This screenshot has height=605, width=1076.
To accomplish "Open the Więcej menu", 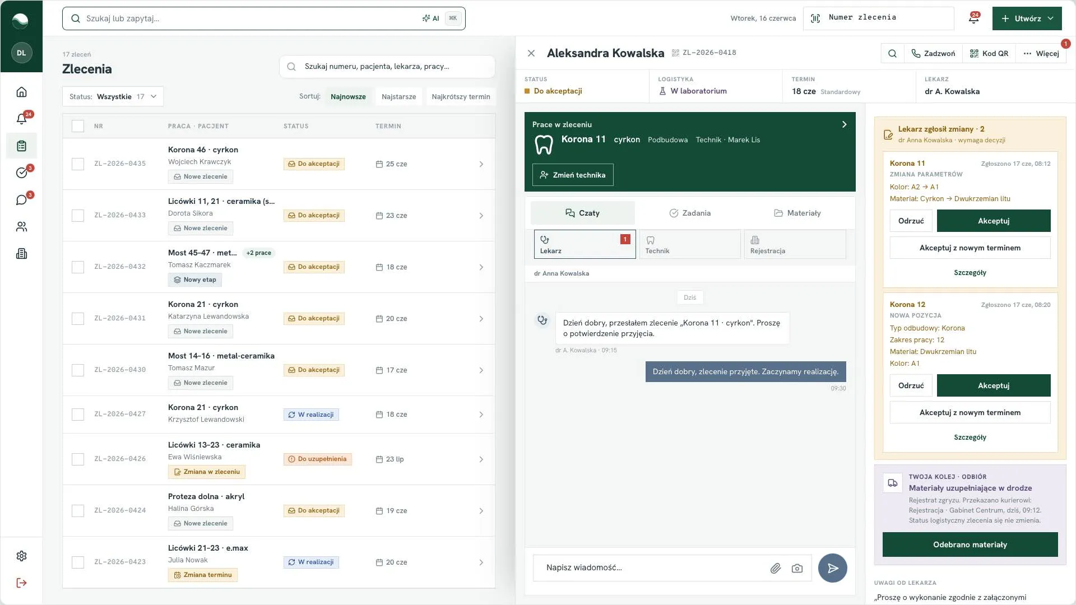I will coord(1041,53).
